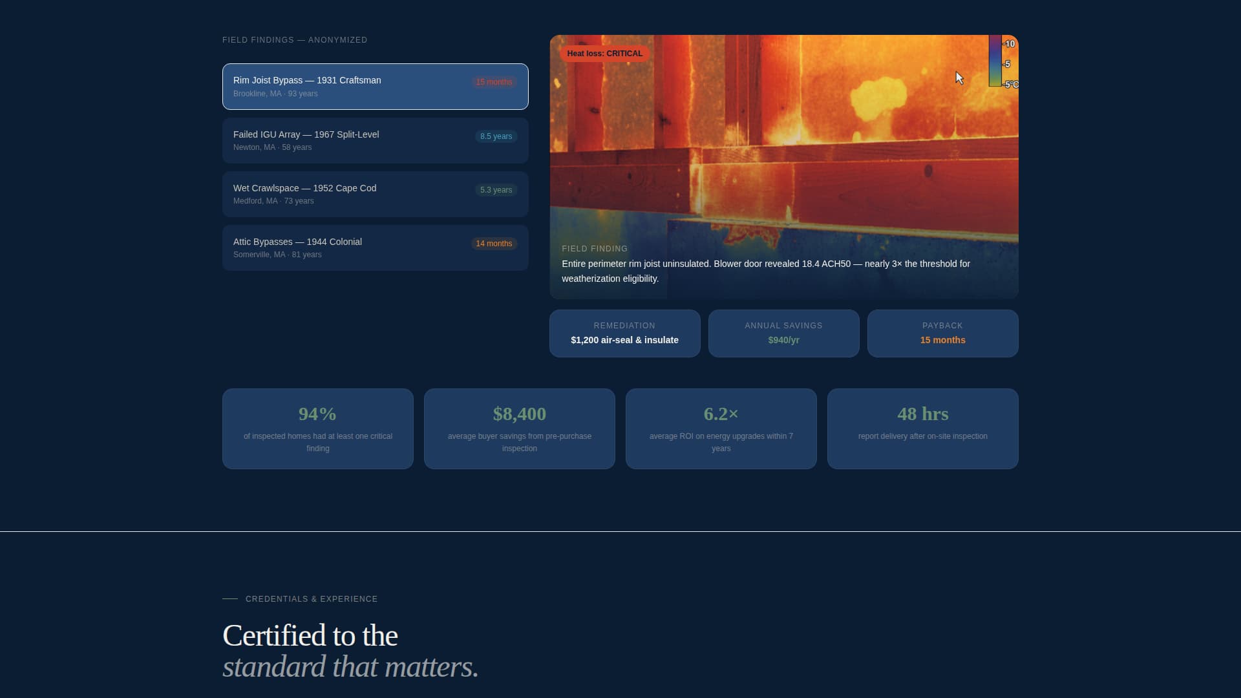Click the REMEDIATION $1,200 air-seal card

(x=624, y=333)
